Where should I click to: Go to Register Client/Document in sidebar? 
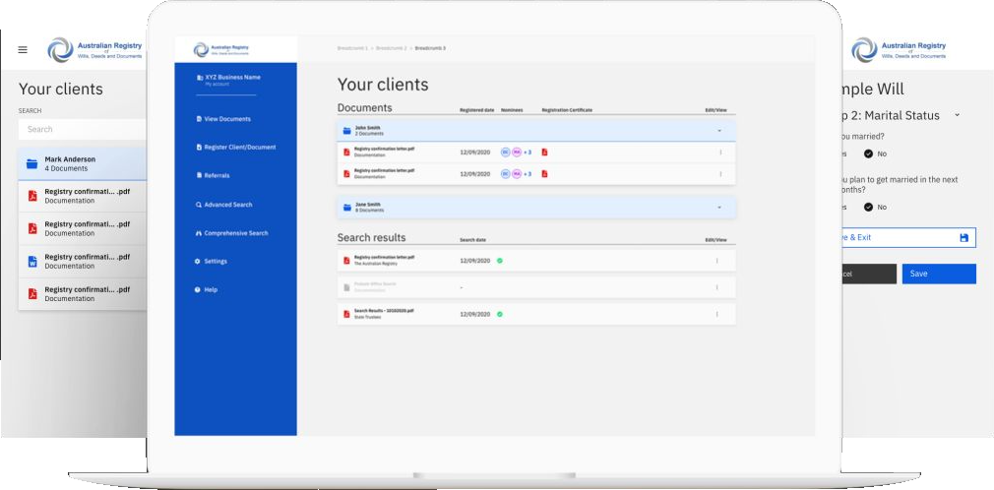(239, 148)
